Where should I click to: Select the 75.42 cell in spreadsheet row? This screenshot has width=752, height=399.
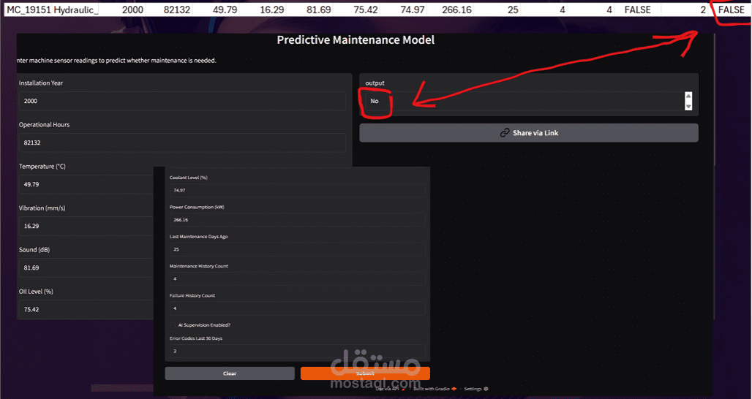357,9
